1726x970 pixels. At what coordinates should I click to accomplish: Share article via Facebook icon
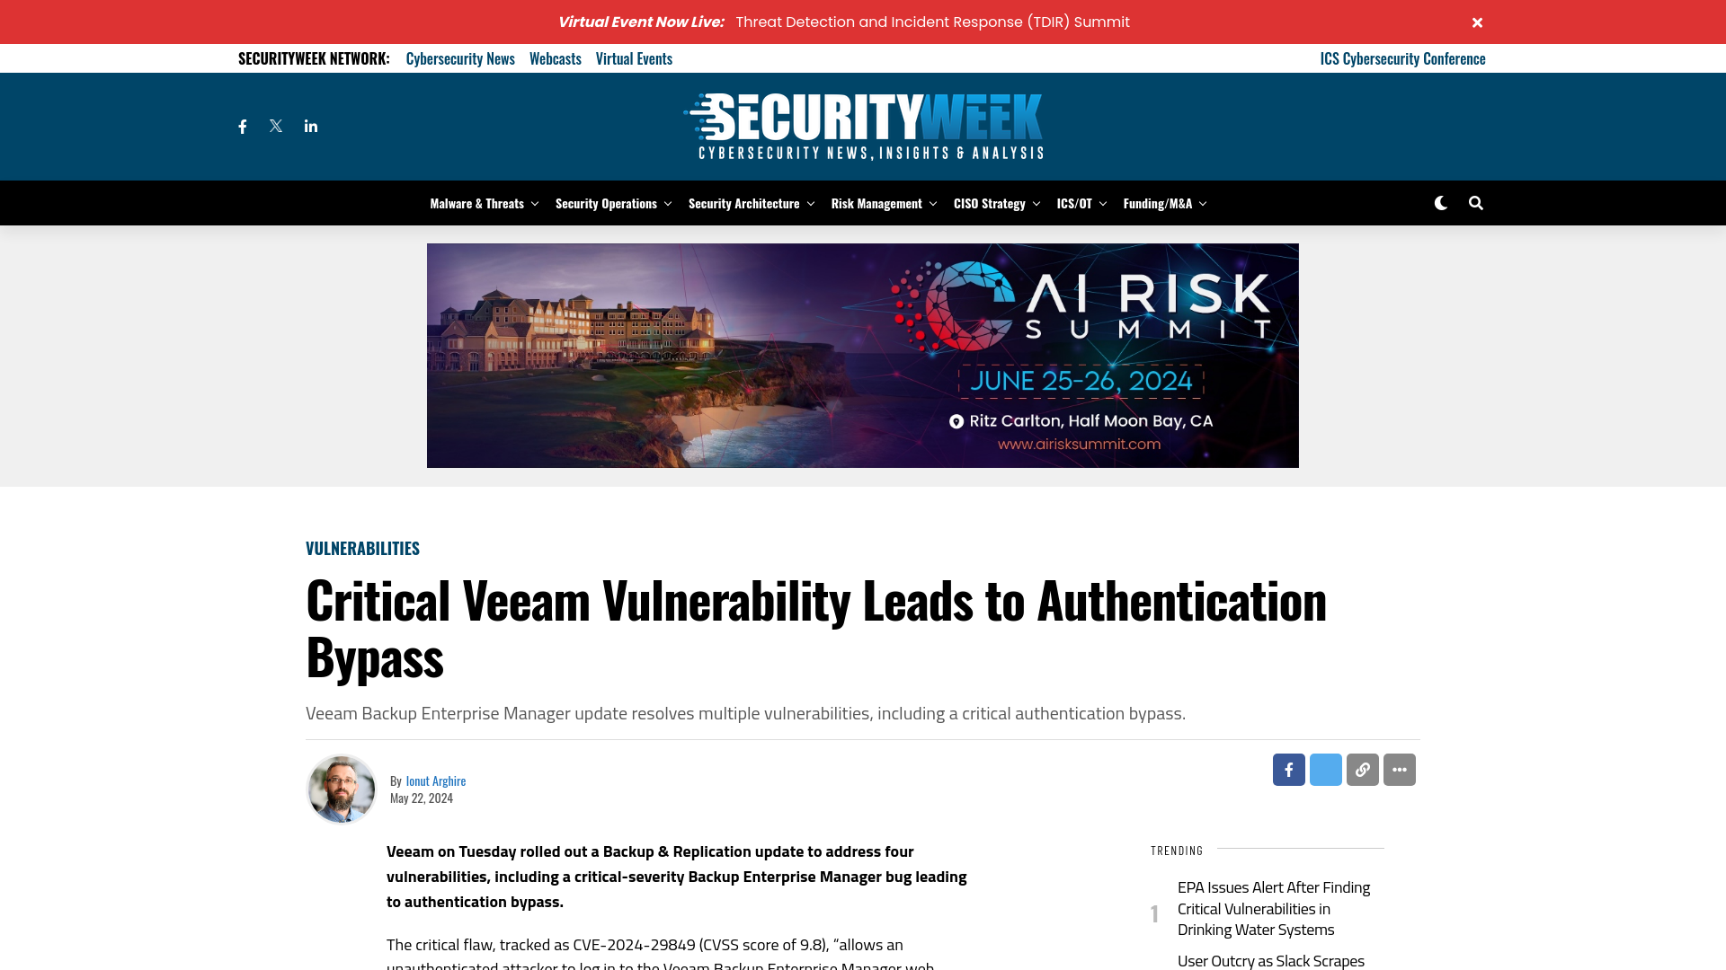click(1287, 769)
